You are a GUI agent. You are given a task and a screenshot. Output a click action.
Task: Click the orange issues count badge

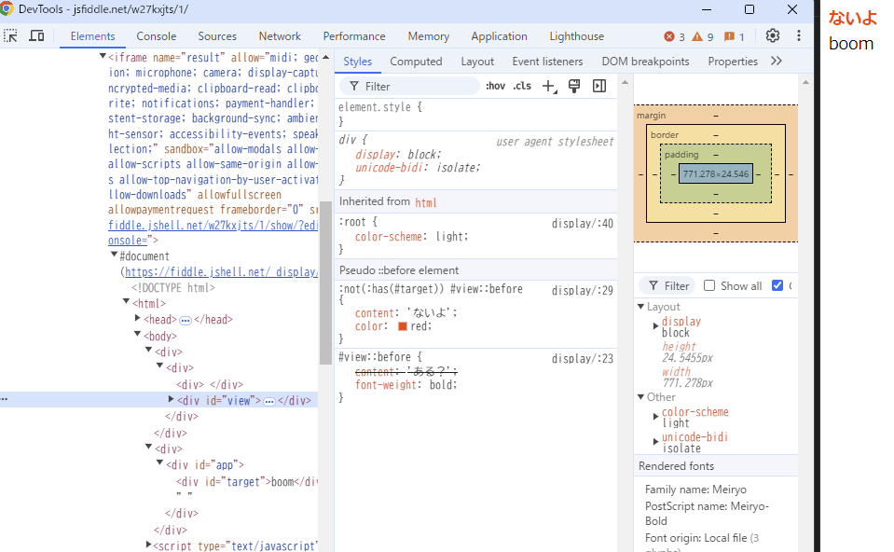(x=735, y=36)
